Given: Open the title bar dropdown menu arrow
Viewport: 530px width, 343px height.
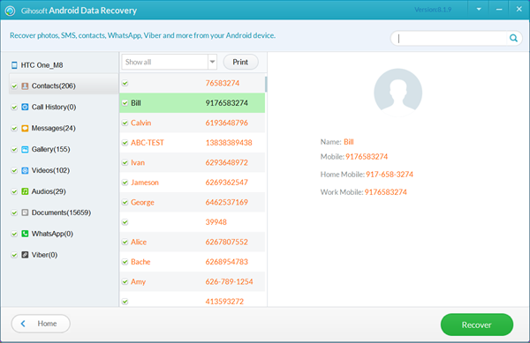Looking at the screenshot, I should tap(479, 10).
